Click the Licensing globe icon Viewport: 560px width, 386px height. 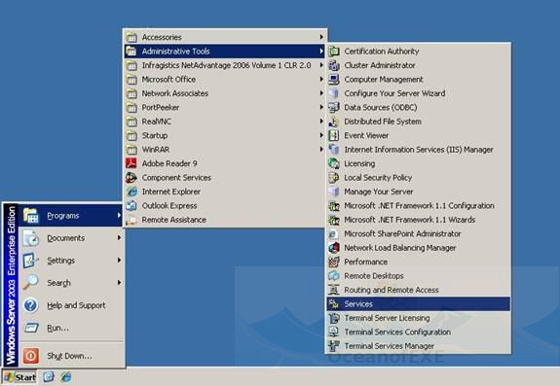(334, 163)
